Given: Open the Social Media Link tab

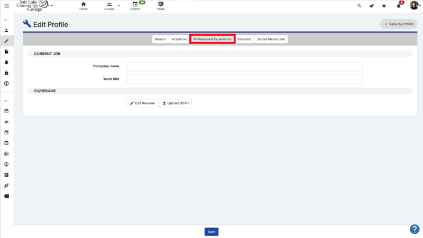Looking at the screenshot, I should (271, 39).
